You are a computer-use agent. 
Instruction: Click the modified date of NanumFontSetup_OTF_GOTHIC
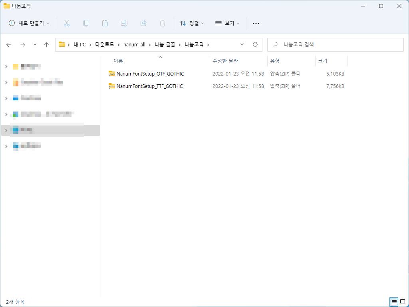point(238,74)
